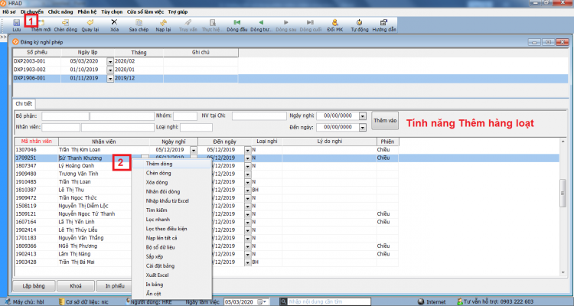Click the Tự động toolbar icon
Image resolution: width=574 pixels, height=306 pixels.
tap(360, 22)
